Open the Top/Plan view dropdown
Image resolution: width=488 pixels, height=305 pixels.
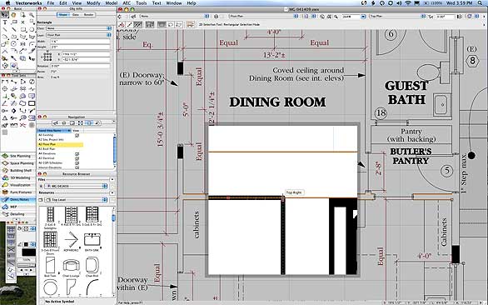pos(396,16)
